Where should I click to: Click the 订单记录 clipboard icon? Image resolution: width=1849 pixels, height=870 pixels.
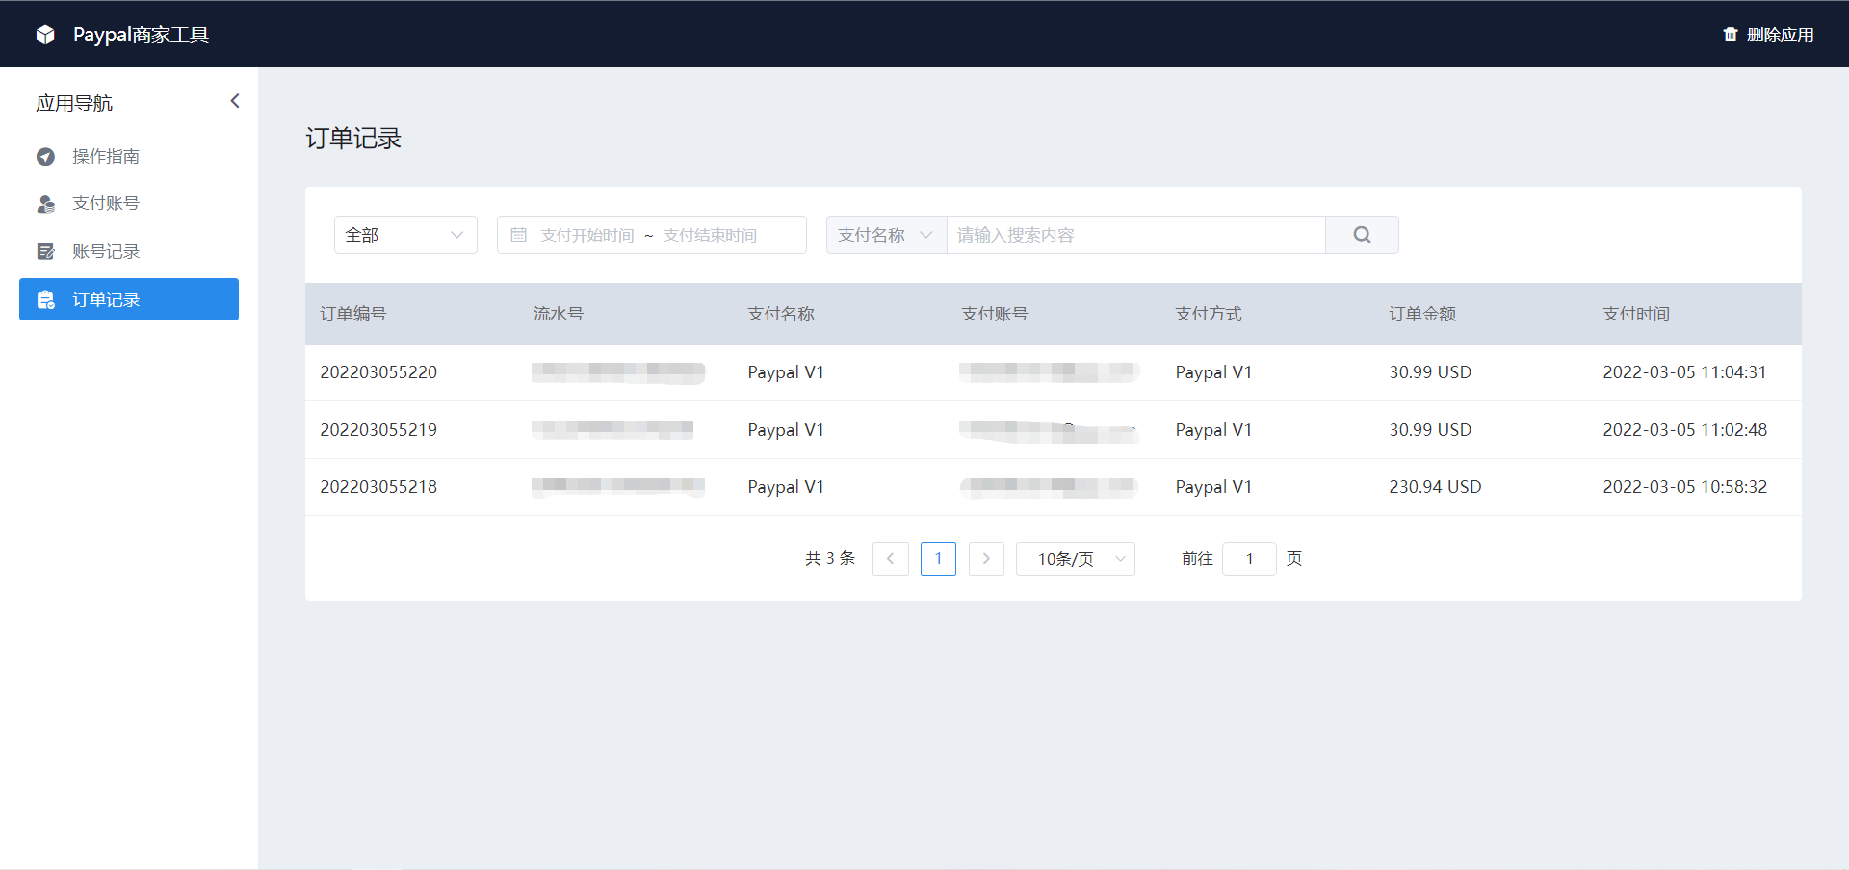[x=45, y=299]
